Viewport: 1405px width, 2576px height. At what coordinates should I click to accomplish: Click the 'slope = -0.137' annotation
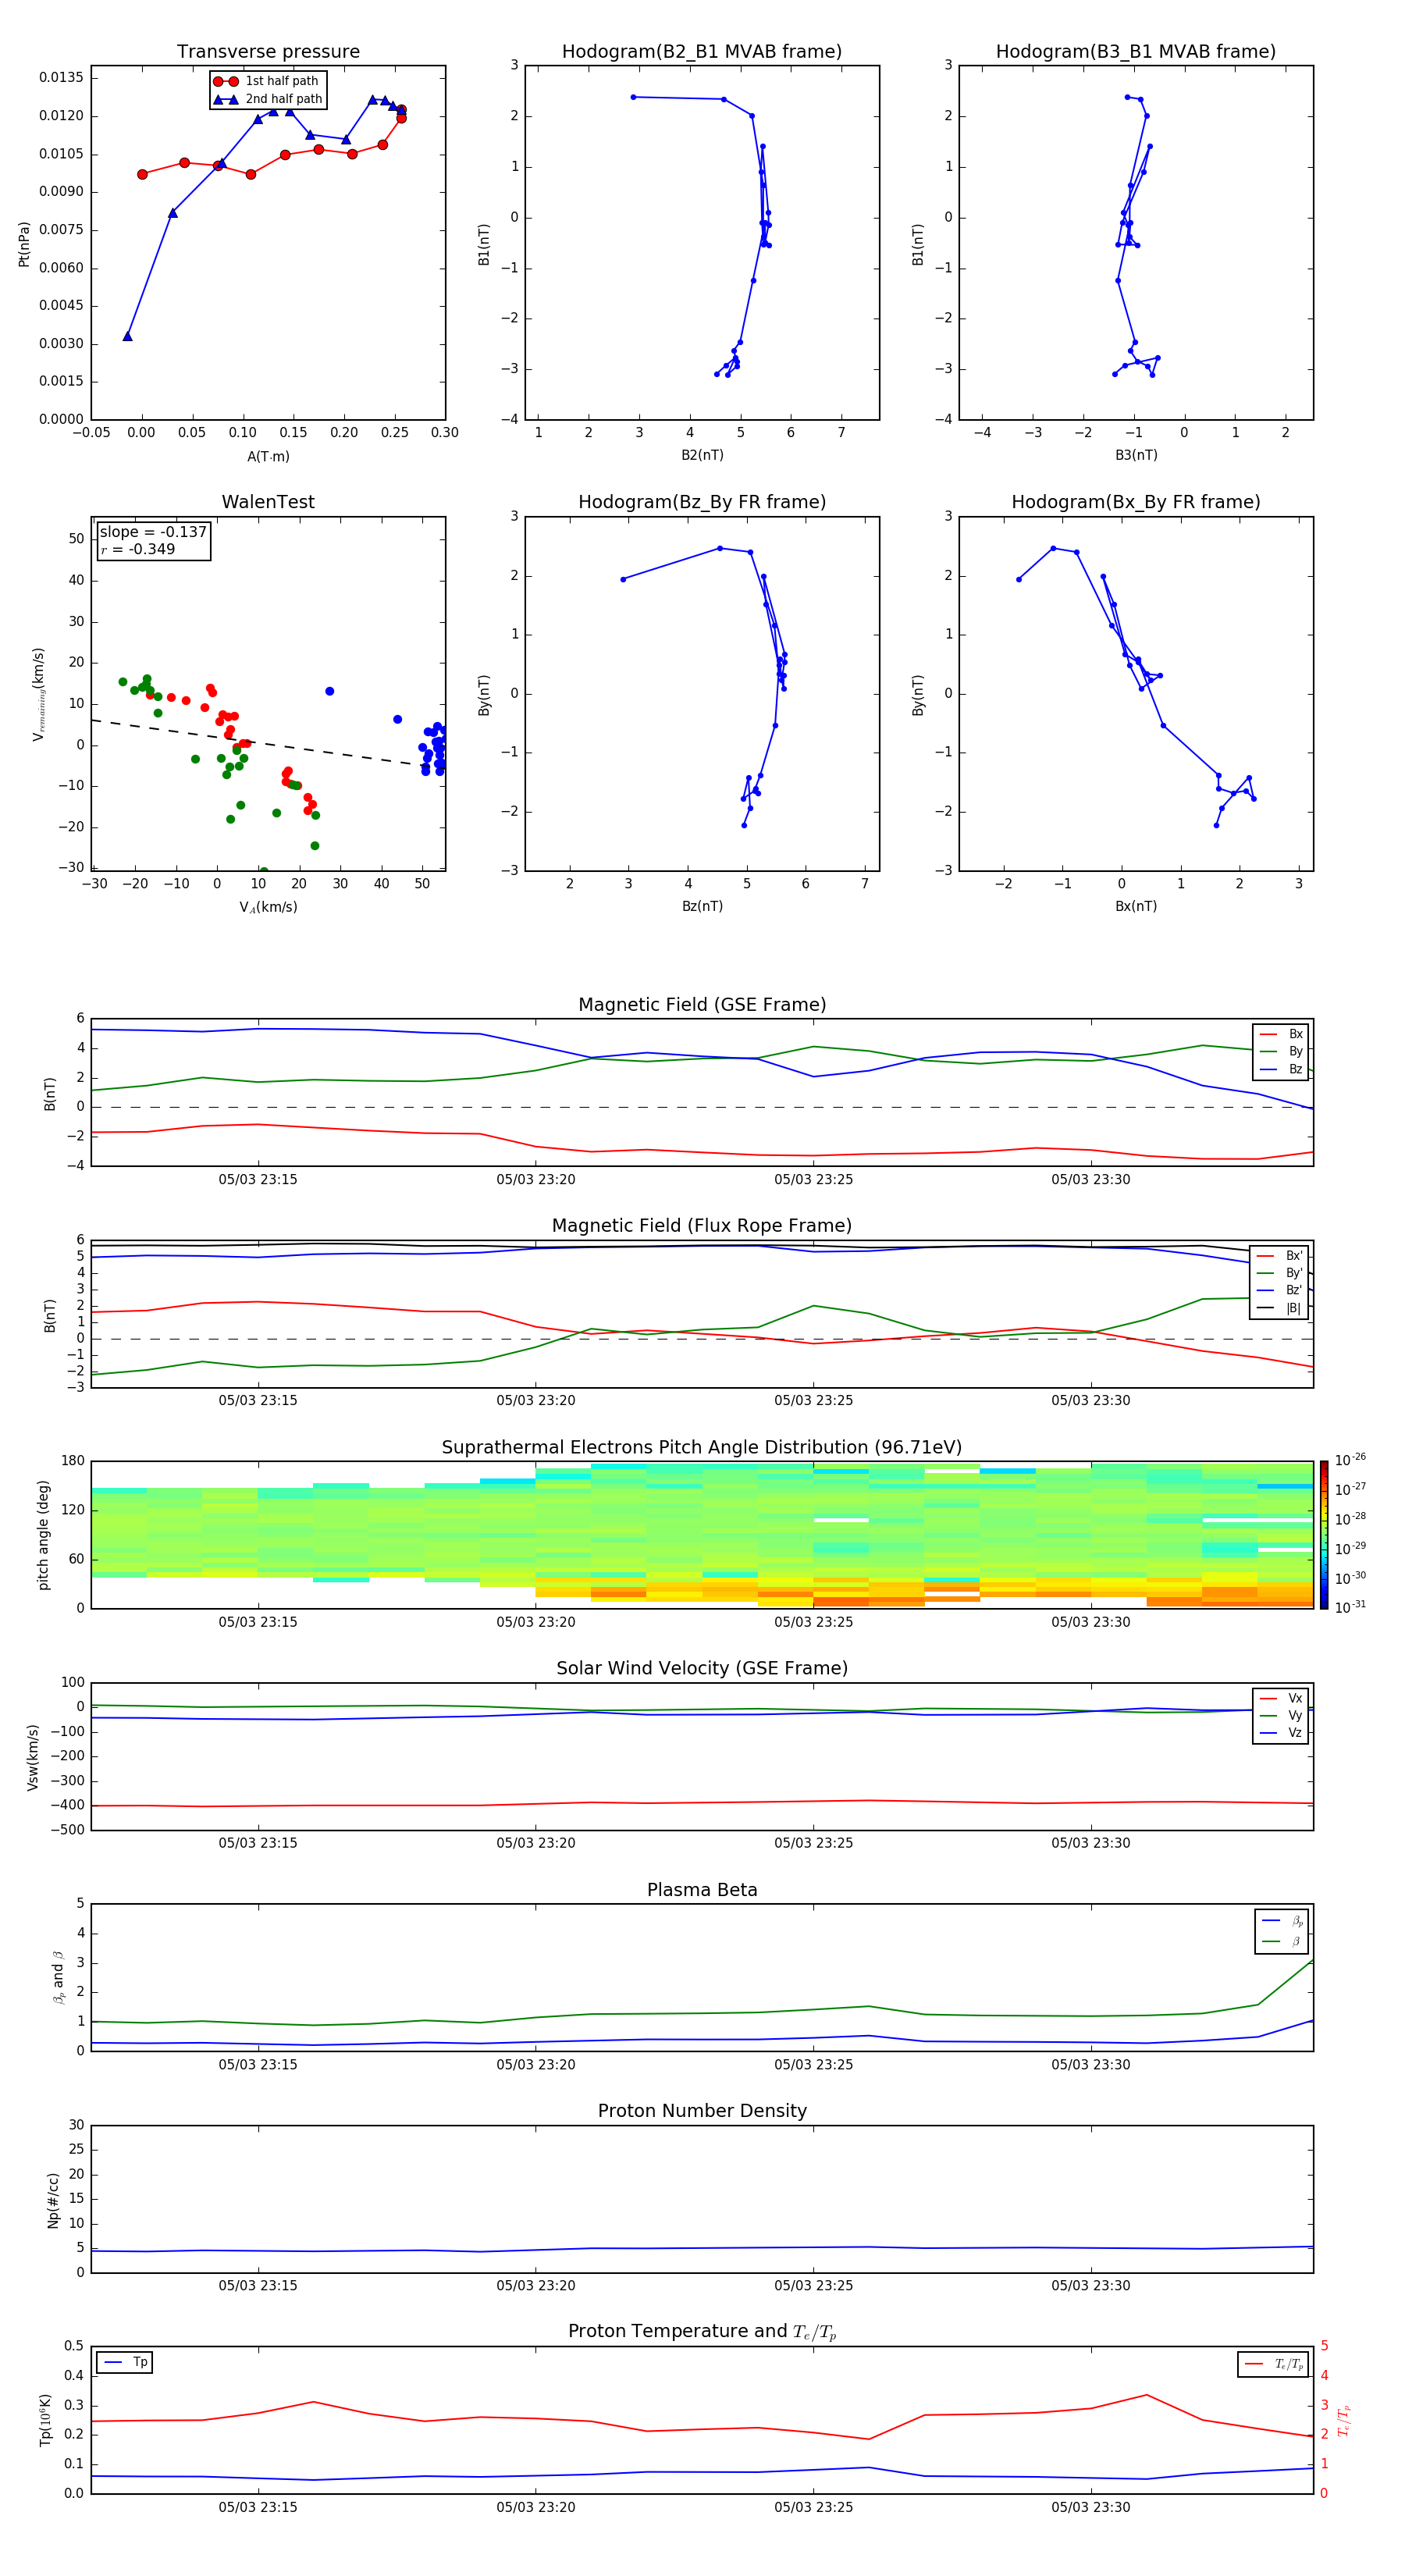click(153, 532)
